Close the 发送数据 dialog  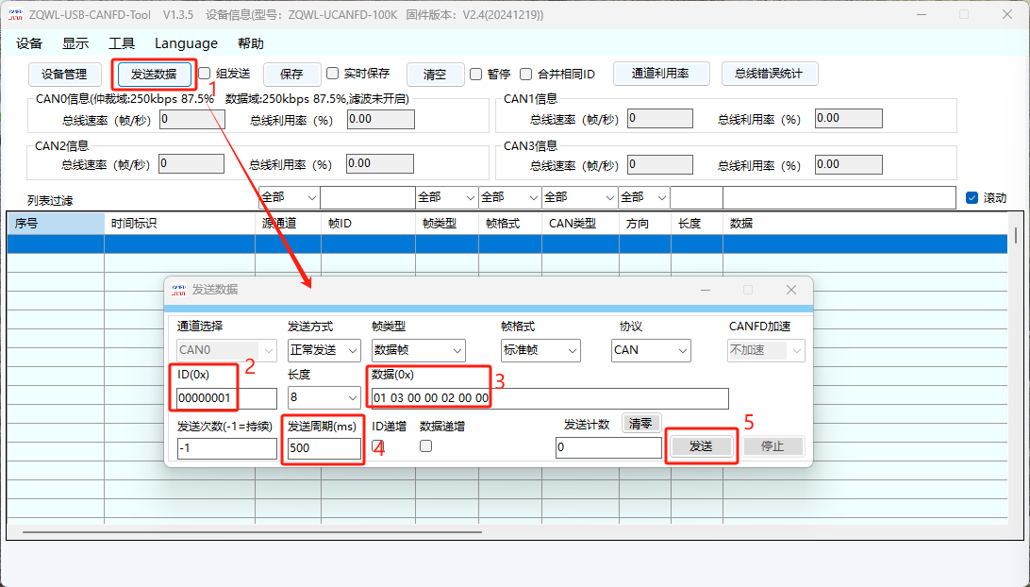(791, 290)
